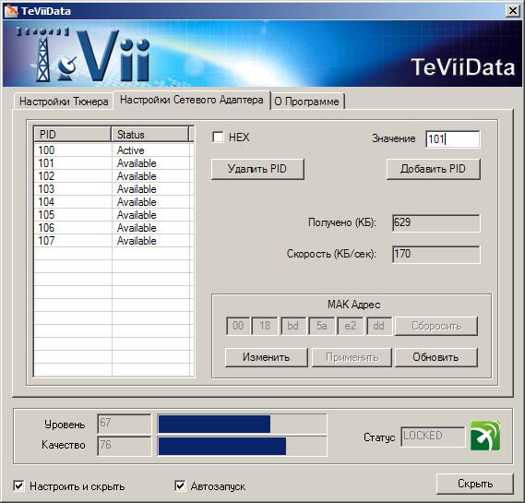Uncheck the Настроить и скрыть checkbox
The image size is (525, 503).
pos(18,485)
